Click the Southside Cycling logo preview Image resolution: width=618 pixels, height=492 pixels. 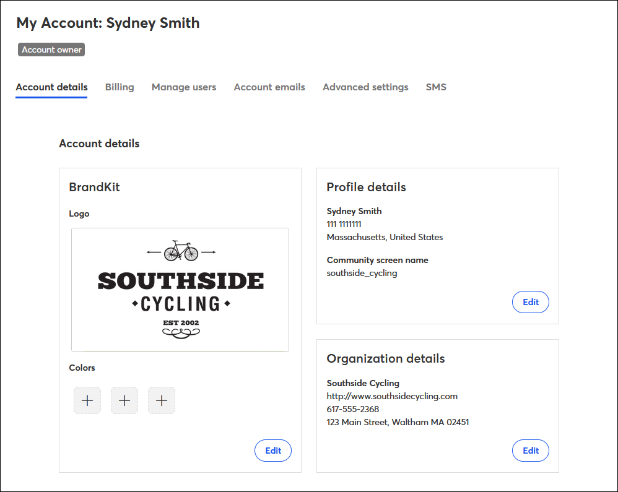point(180,289)
